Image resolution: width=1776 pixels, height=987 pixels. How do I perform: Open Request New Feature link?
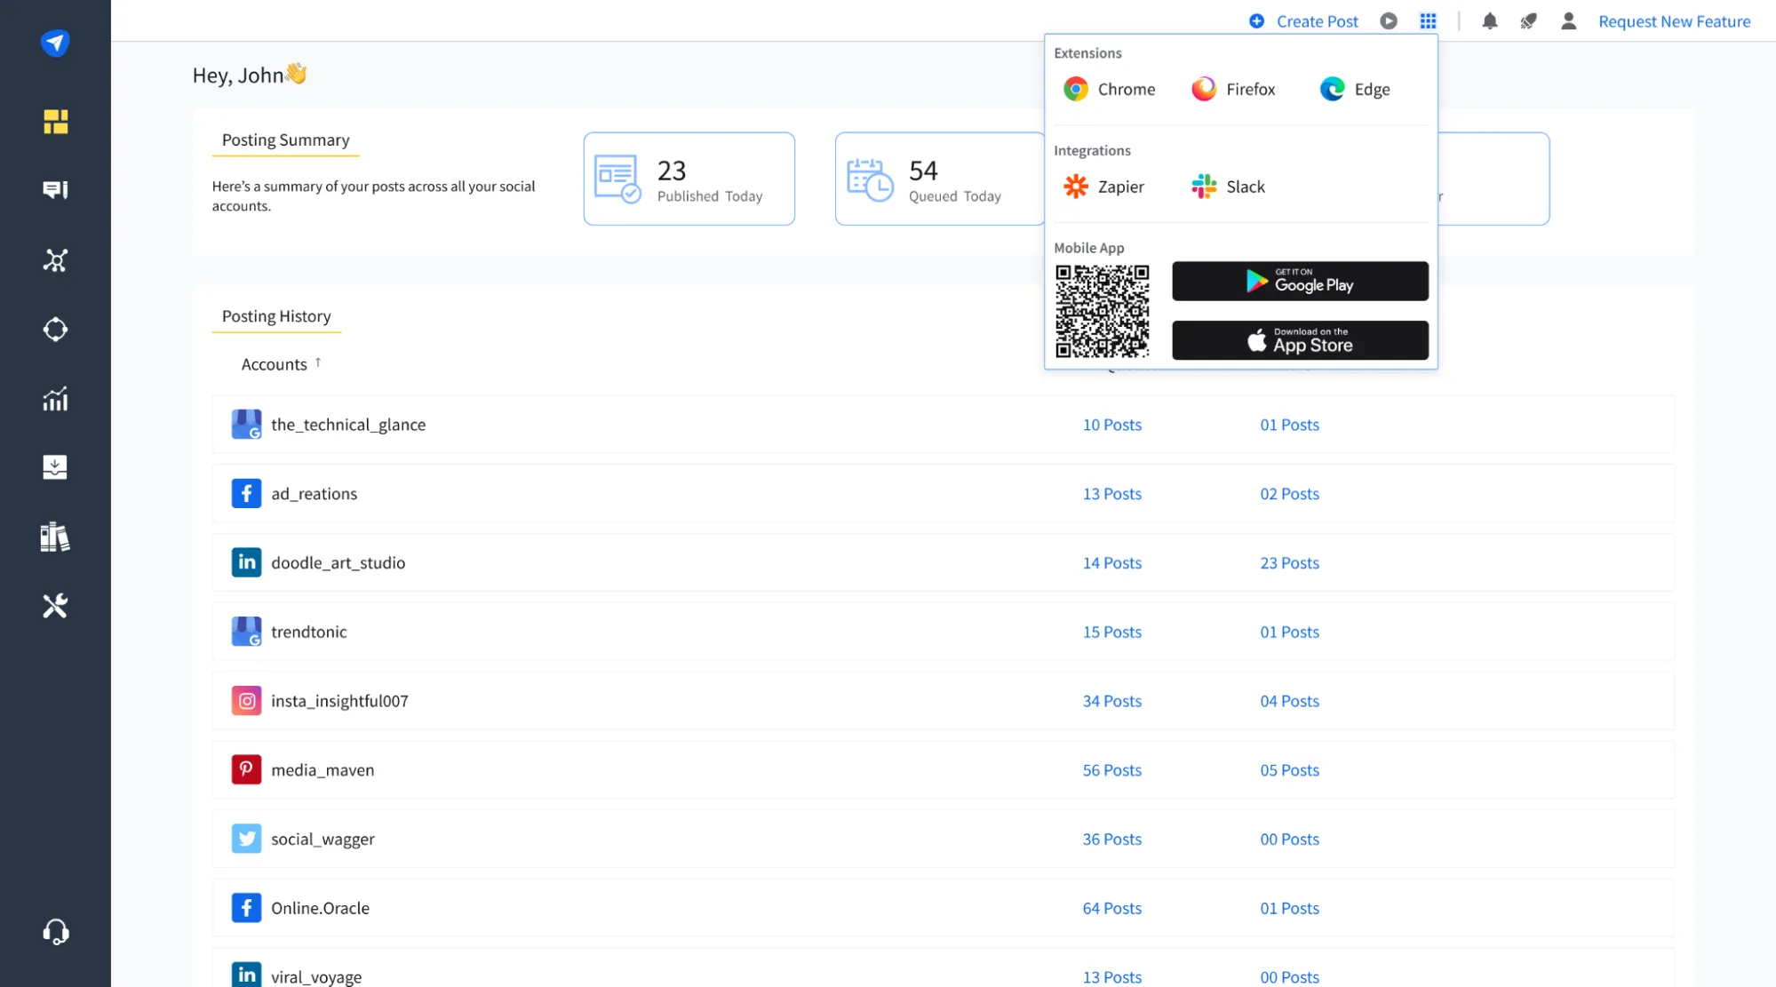coord(1674,21)
